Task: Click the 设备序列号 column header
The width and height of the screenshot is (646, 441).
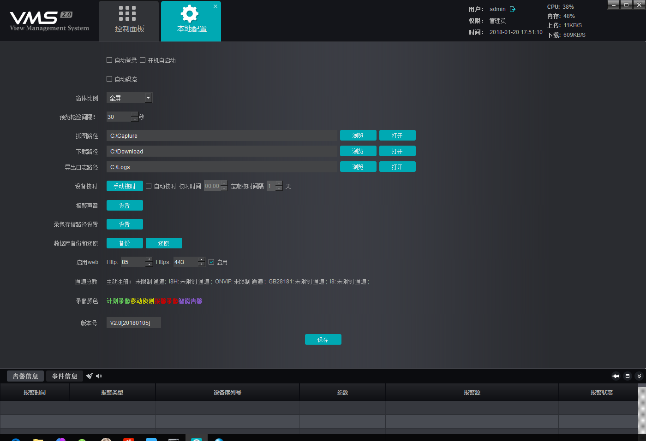Action: click(x=227, y=393)
